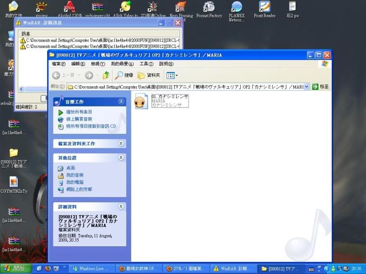
Task: Open 我的文件 desktop icon
Action: 14,9
